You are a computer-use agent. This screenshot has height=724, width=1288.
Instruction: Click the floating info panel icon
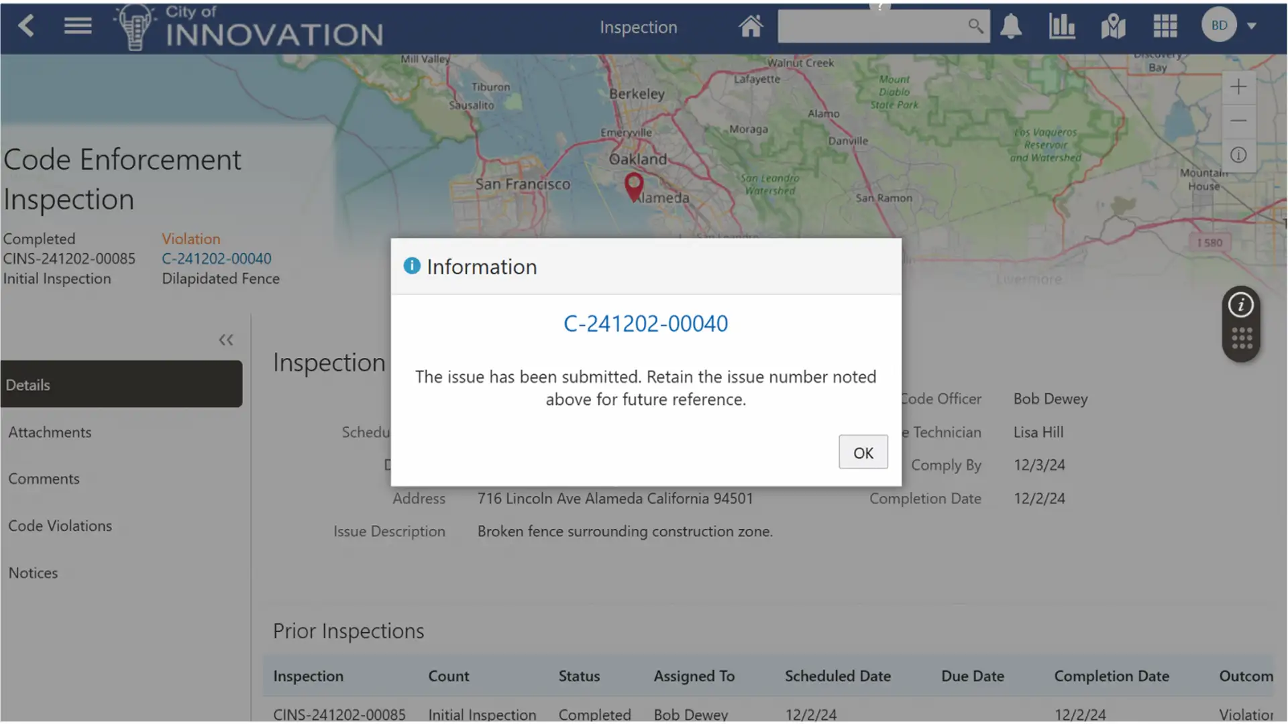[1241, 306]
